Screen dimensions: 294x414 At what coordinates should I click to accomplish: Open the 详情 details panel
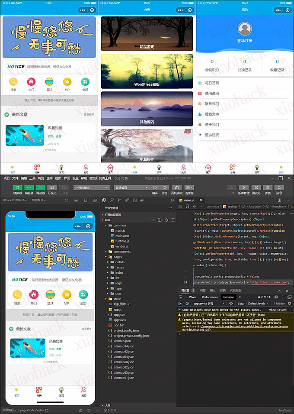click(x=268, y=188)
